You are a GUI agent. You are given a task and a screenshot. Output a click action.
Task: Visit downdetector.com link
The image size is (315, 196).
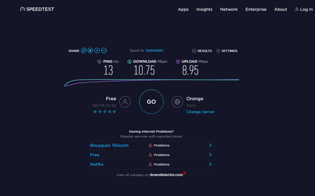tap(166, 175)
